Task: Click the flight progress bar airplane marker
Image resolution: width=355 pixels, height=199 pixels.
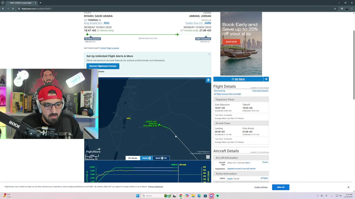Action: 177,34
